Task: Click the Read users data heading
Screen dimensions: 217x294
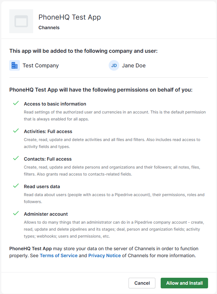Action: point(42,186)
